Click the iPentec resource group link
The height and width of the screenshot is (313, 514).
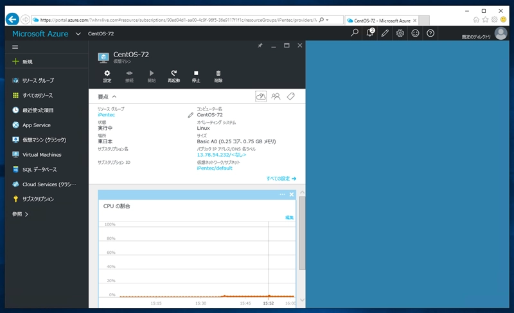(106, 114)
